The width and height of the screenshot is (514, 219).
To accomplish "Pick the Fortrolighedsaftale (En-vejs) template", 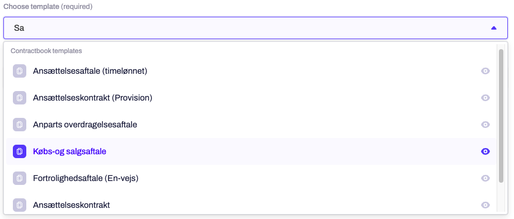I will click(x=252, y=178).
